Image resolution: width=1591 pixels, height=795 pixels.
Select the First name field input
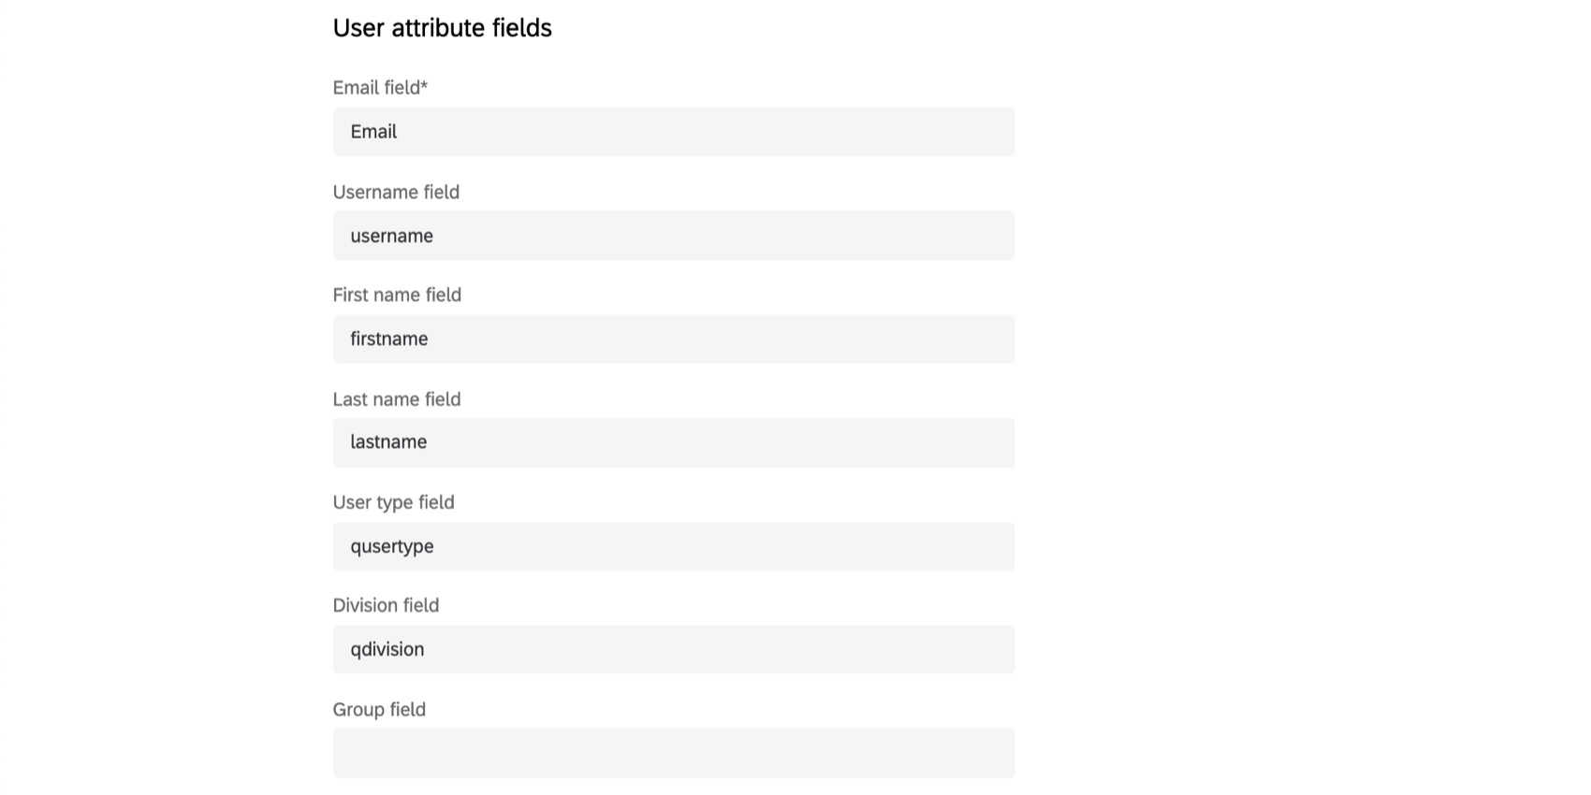click(674, 339)
